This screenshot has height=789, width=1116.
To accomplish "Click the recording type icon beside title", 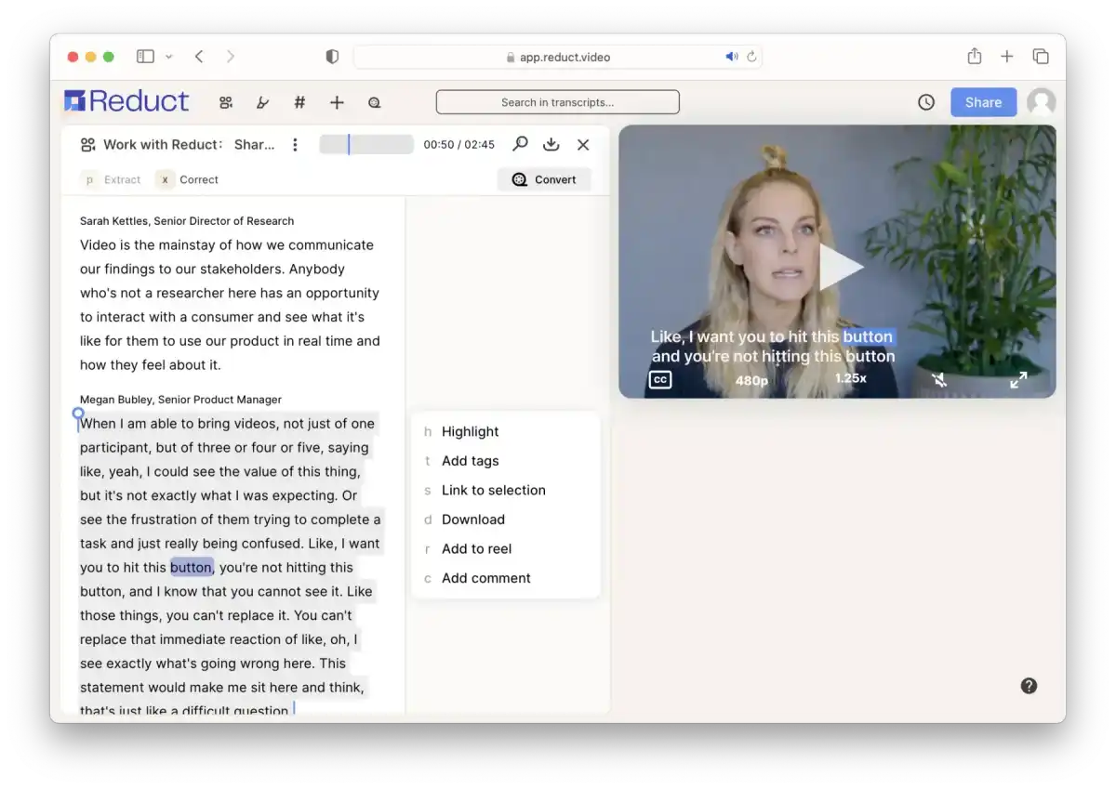I will pos(88,144).
